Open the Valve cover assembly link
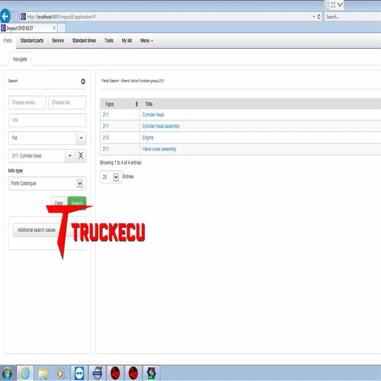381x381 pixels. click(159, 149)
